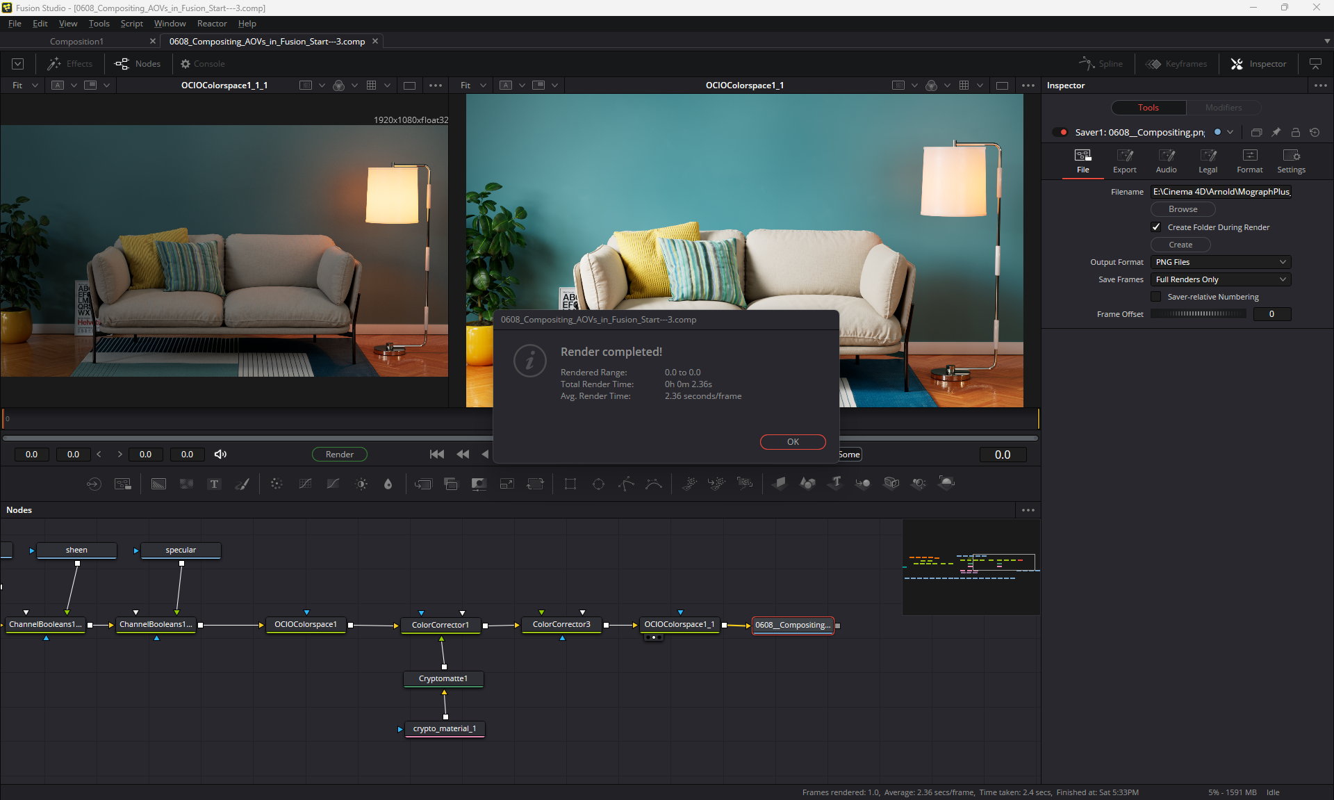Select the Brightness Contrast tool icon
Image resolution: width=1334 pixels, height=800 pixels.
pos(361,484)
